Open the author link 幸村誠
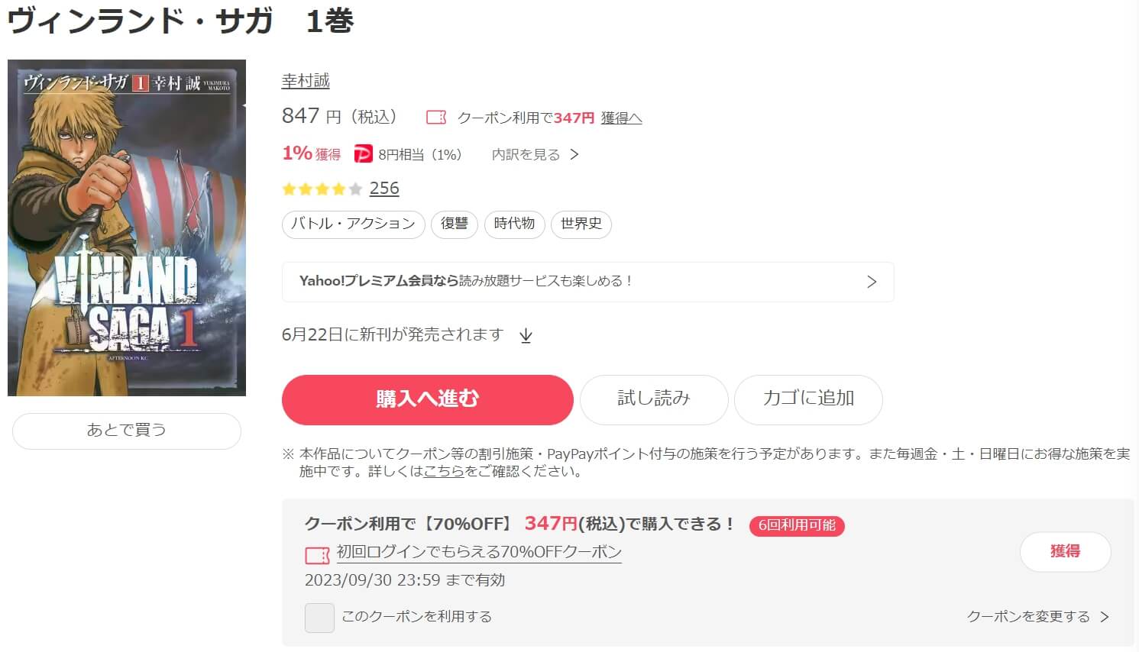This screenshot has width=1139, height=652. [x=306, y=81]
